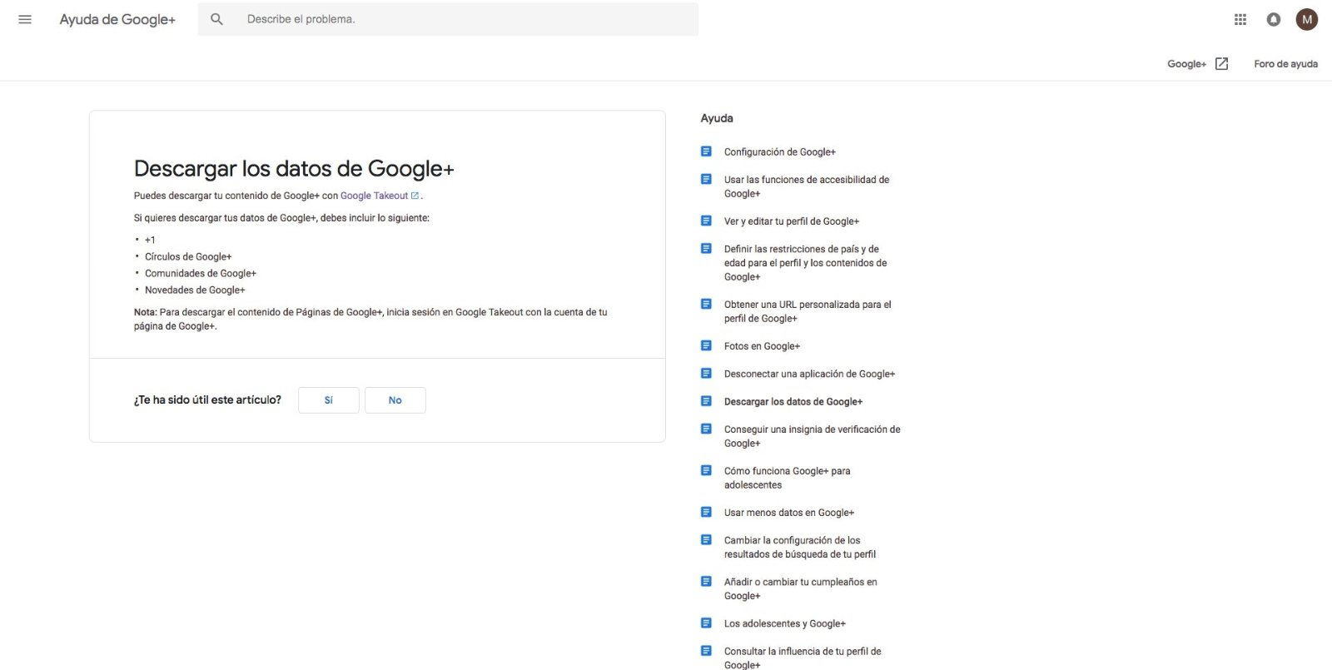The height and width of the screenshot is (670, 1332).
Task: Open Consultar la influencia de tu perfil
Action: pos(803,658)
